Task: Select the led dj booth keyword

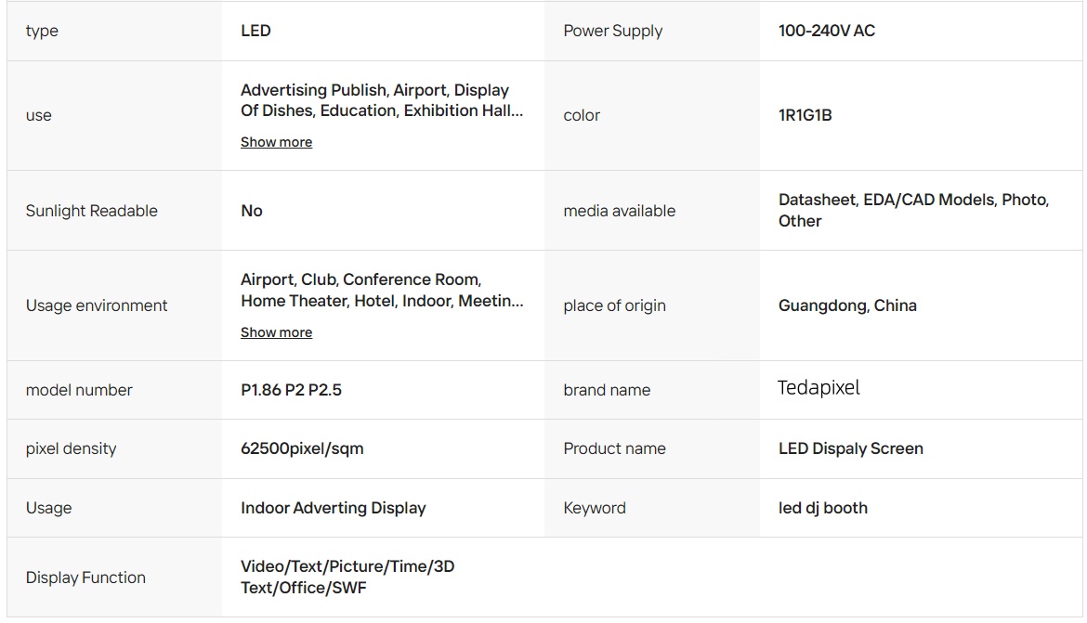Action: [823, 508]
